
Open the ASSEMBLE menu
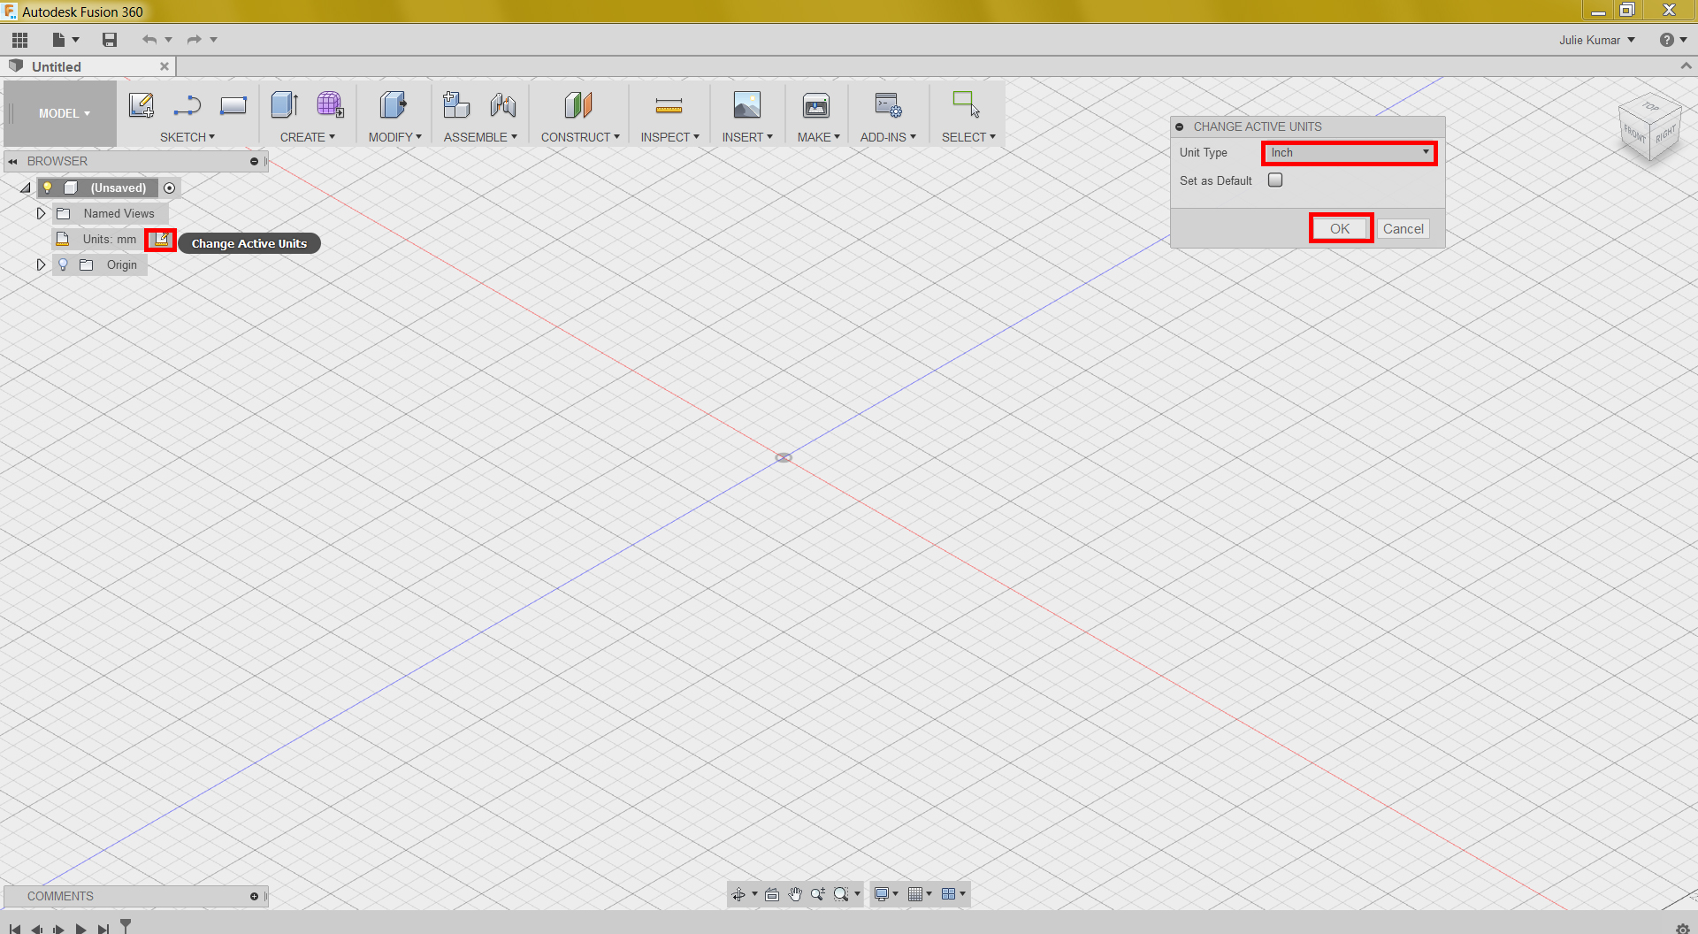pos(480,137)
